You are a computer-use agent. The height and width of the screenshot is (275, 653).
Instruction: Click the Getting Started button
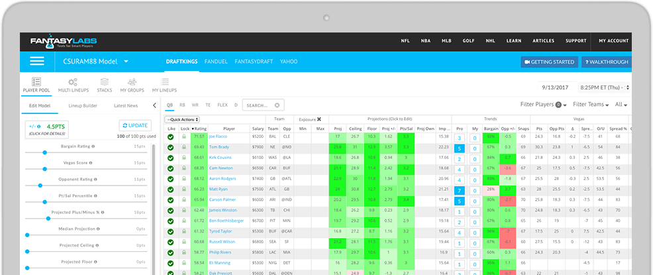[x=548, y=62]
